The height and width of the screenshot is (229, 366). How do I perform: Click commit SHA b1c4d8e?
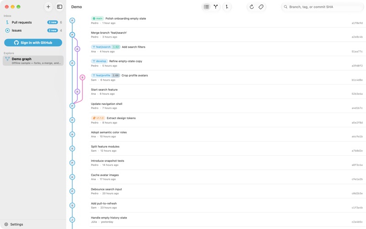357,80
